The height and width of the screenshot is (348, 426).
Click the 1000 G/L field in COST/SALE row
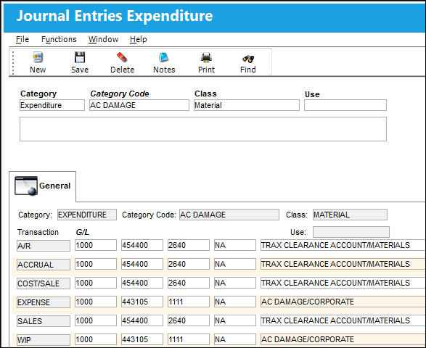tap(96, 283)
